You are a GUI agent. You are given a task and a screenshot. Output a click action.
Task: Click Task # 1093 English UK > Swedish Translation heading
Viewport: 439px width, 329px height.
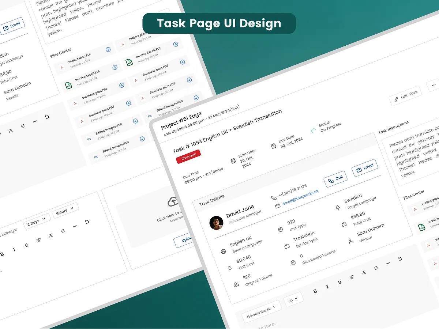point(227,131)
